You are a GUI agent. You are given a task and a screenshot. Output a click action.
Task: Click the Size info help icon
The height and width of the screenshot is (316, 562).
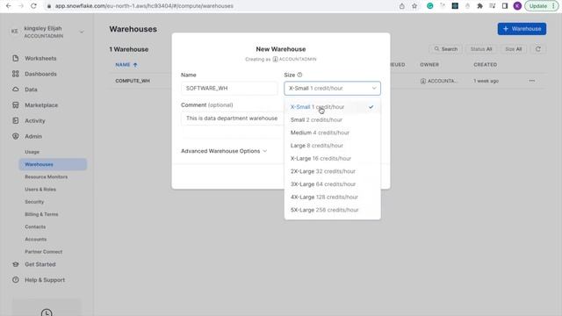coord(299,75)
